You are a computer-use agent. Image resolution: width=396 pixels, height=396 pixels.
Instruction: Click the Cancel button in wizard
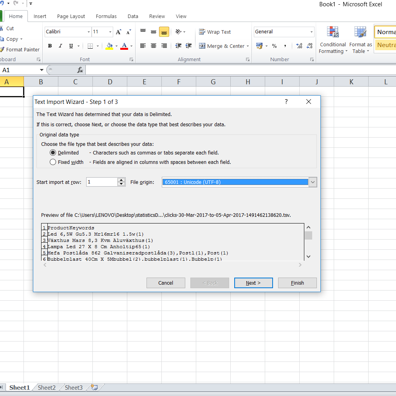166,283
